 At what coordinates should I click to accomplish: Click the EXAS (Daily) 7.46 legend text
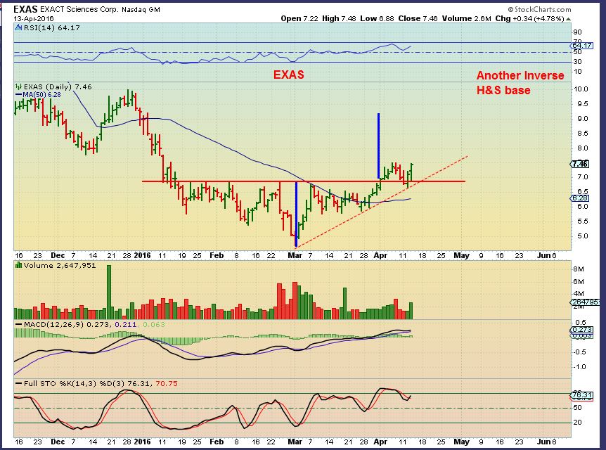tap(58, 86)
